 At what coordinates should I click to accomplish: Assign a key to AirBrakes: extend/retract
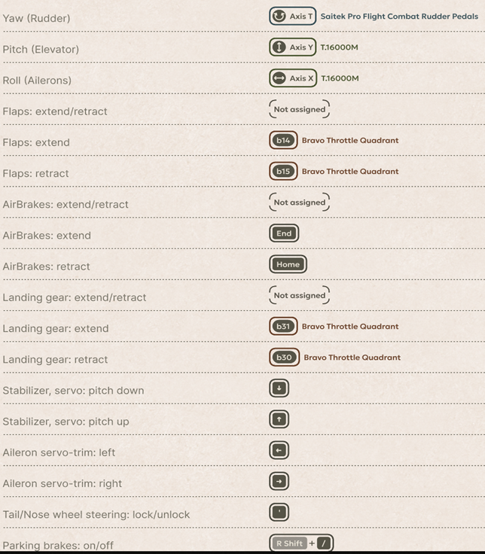(300, 202)
